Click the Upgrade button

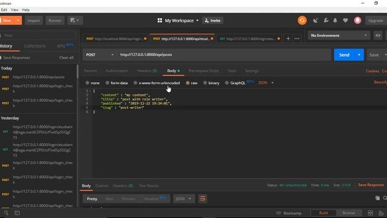(x=376, y=21)
